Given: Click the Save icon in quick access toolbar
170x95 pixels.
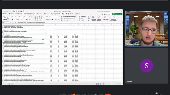Looking at the screenshot, I should pos(19,11).
